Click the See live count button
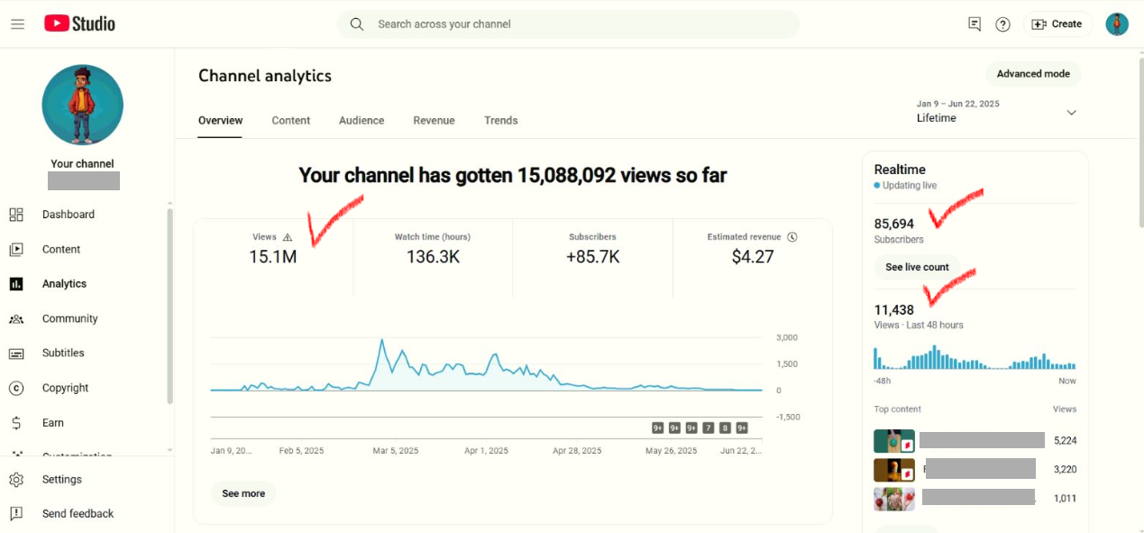Screen dimensions: 1144x533 [917, 267]
